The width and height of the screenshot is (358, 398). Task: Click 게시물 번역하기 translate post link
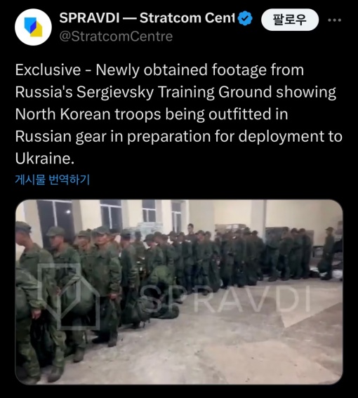[53, 180]
